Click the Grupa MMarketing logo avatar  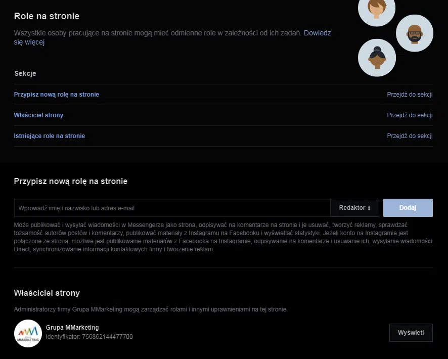click(x=28, y=333)
